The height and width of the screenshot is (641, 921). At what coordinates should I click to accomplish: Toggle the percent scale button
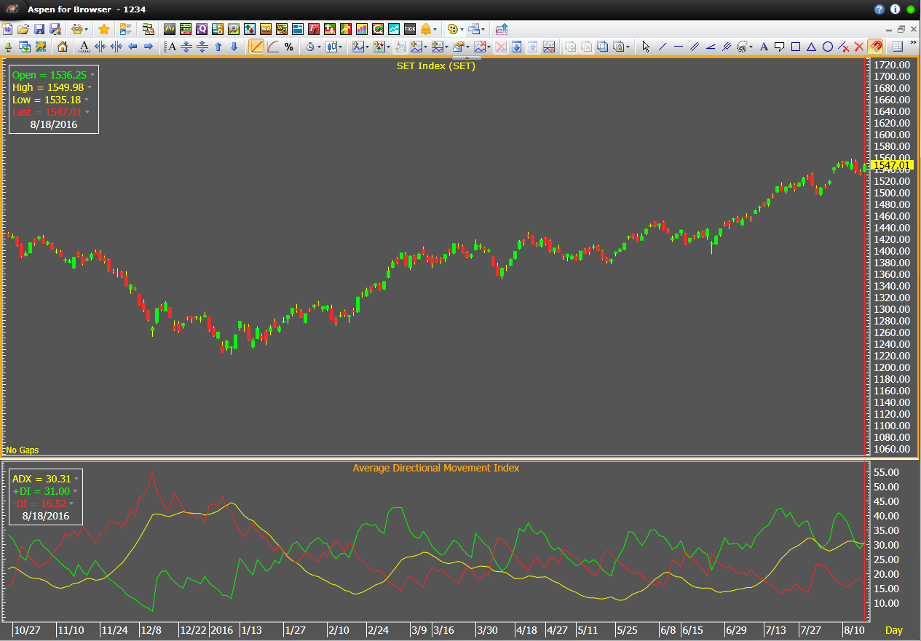[x=289, y=47]
